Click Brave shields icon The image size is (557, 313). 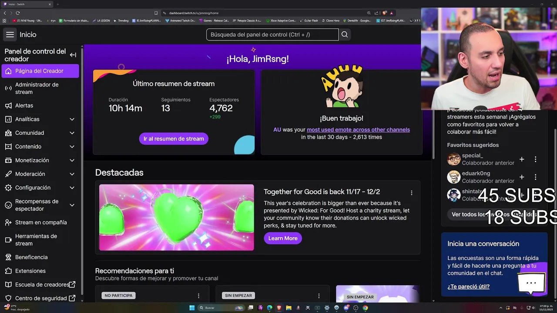point(385,13)
